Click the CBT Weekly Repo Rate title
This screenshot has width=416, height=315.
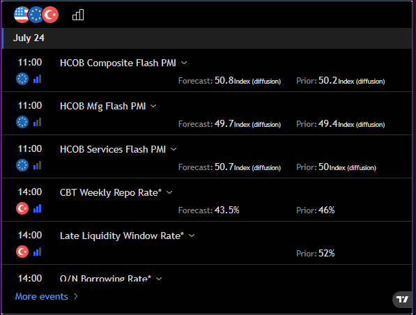111,192
